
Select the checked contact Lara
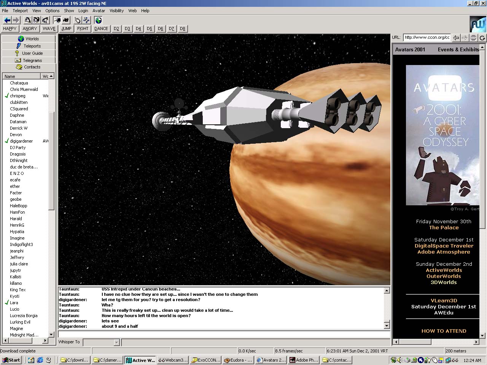(14, 303)
